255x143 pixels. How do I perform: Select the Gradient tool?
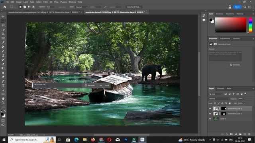pos(3,68)
